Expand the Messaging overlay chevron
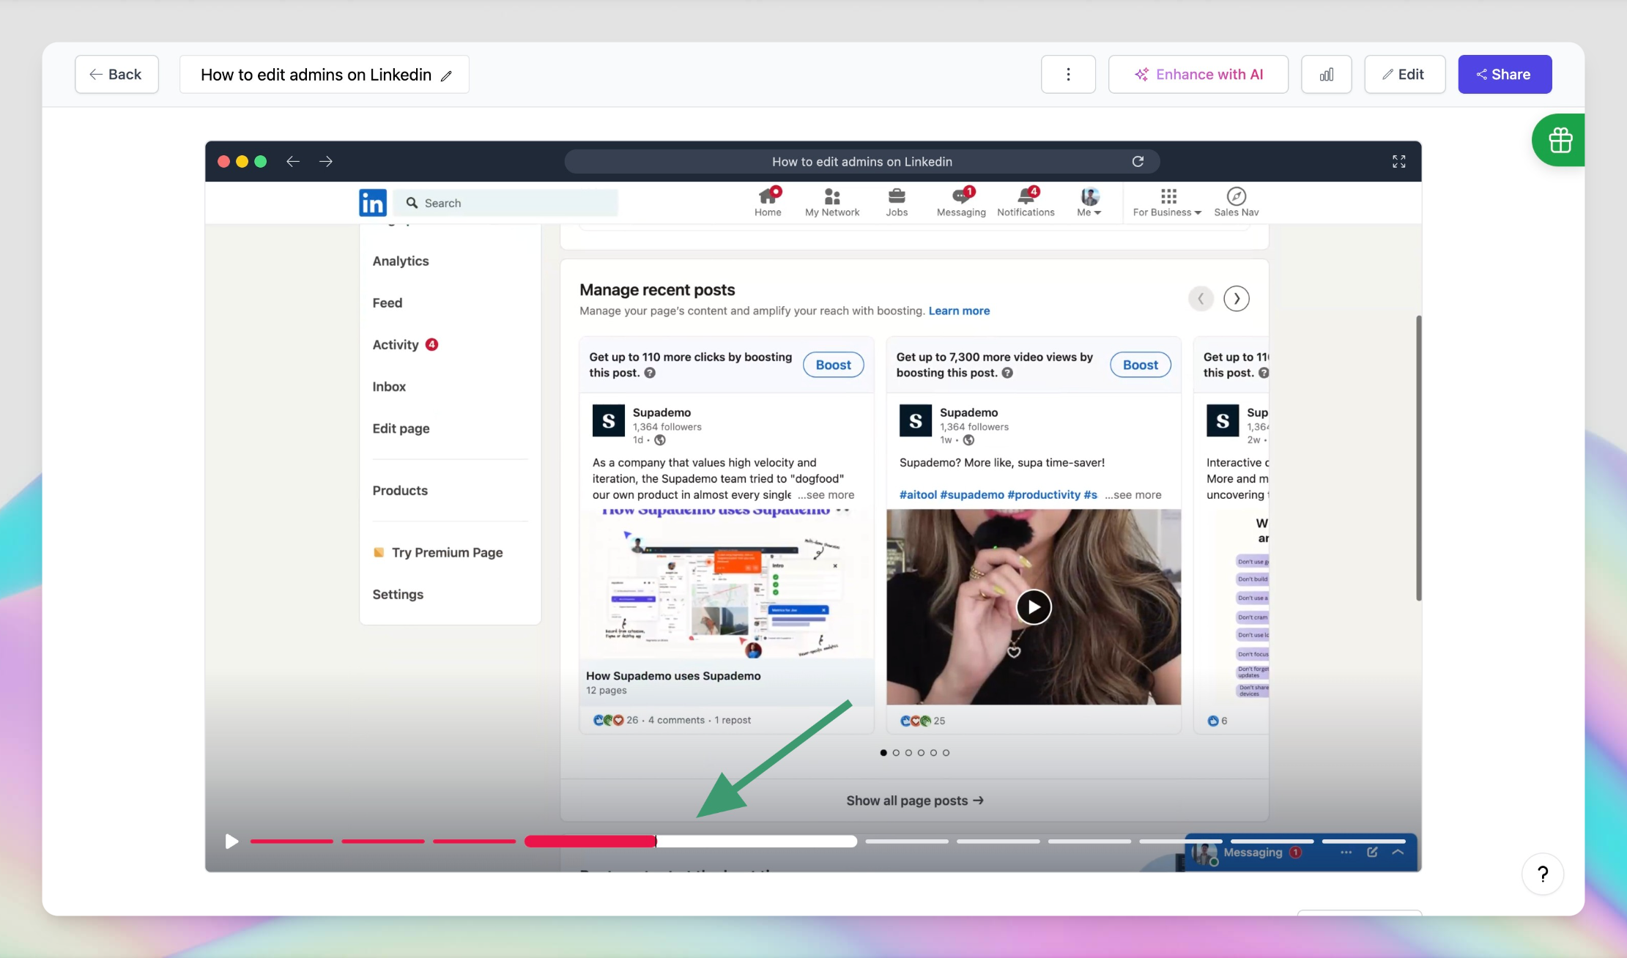Screen dimensions: 1627x958 coord(1398,853)
